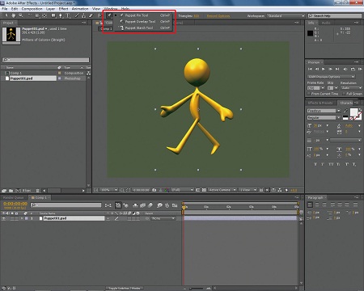Select the Brush tool in toolbar
This screenshot has width=364, height=291.
[x=77, y=16]
